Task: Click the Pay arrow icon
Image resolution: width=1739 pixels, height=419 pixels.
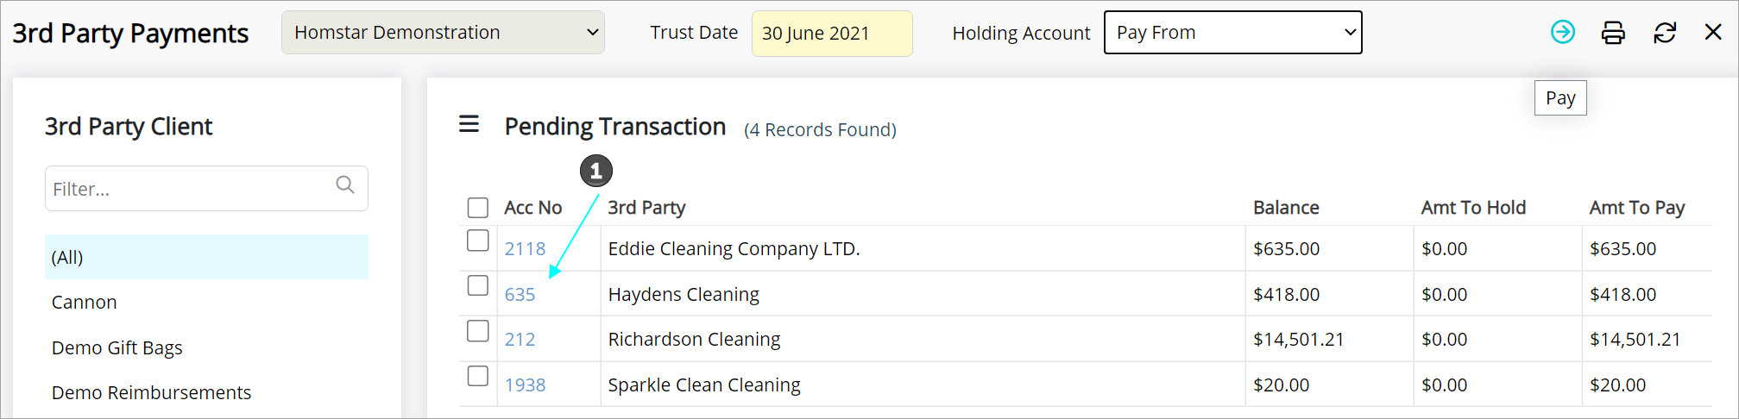Action: [x=1562, y=33]
